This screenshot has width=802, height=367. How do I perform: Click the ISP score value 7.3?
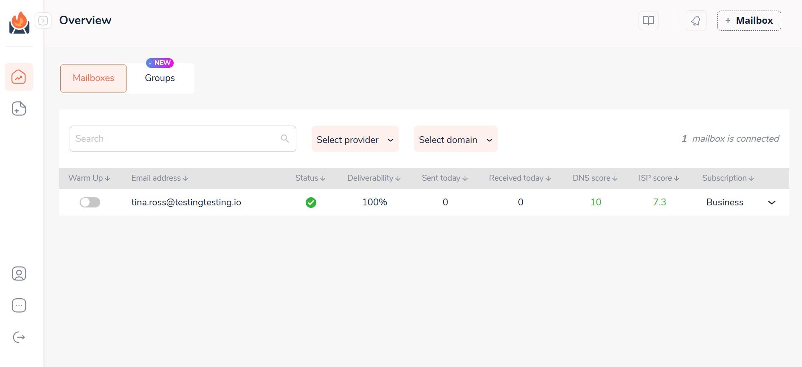659,202
